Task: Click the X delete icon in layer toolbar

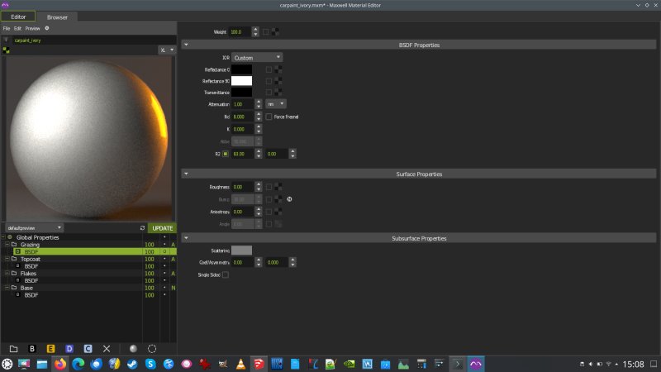Action: (x=107, y=348)
